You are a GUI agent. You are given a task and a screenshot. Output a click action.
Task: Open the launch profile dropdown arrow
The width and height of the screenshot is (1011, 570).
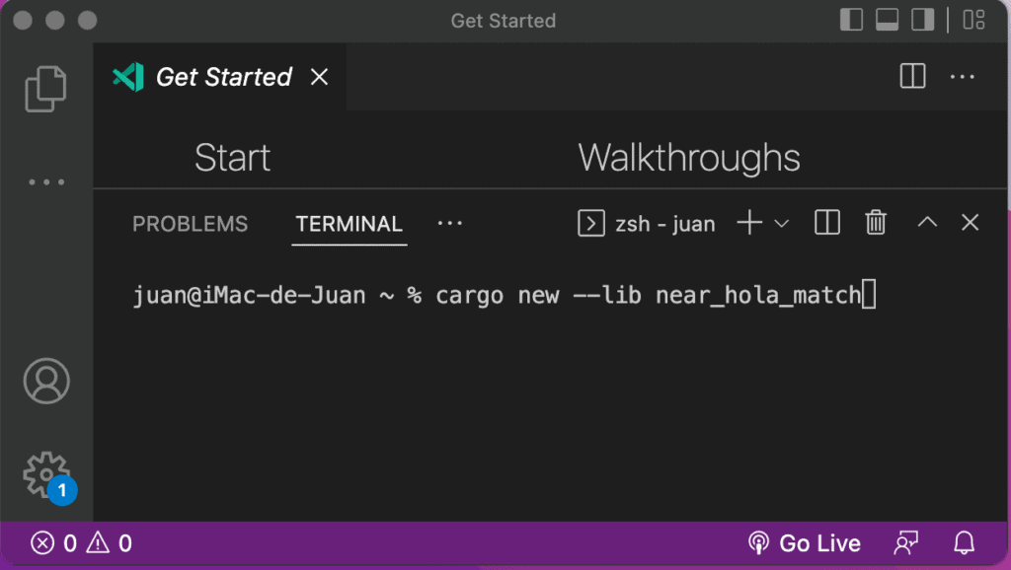(x=782, y=224)
